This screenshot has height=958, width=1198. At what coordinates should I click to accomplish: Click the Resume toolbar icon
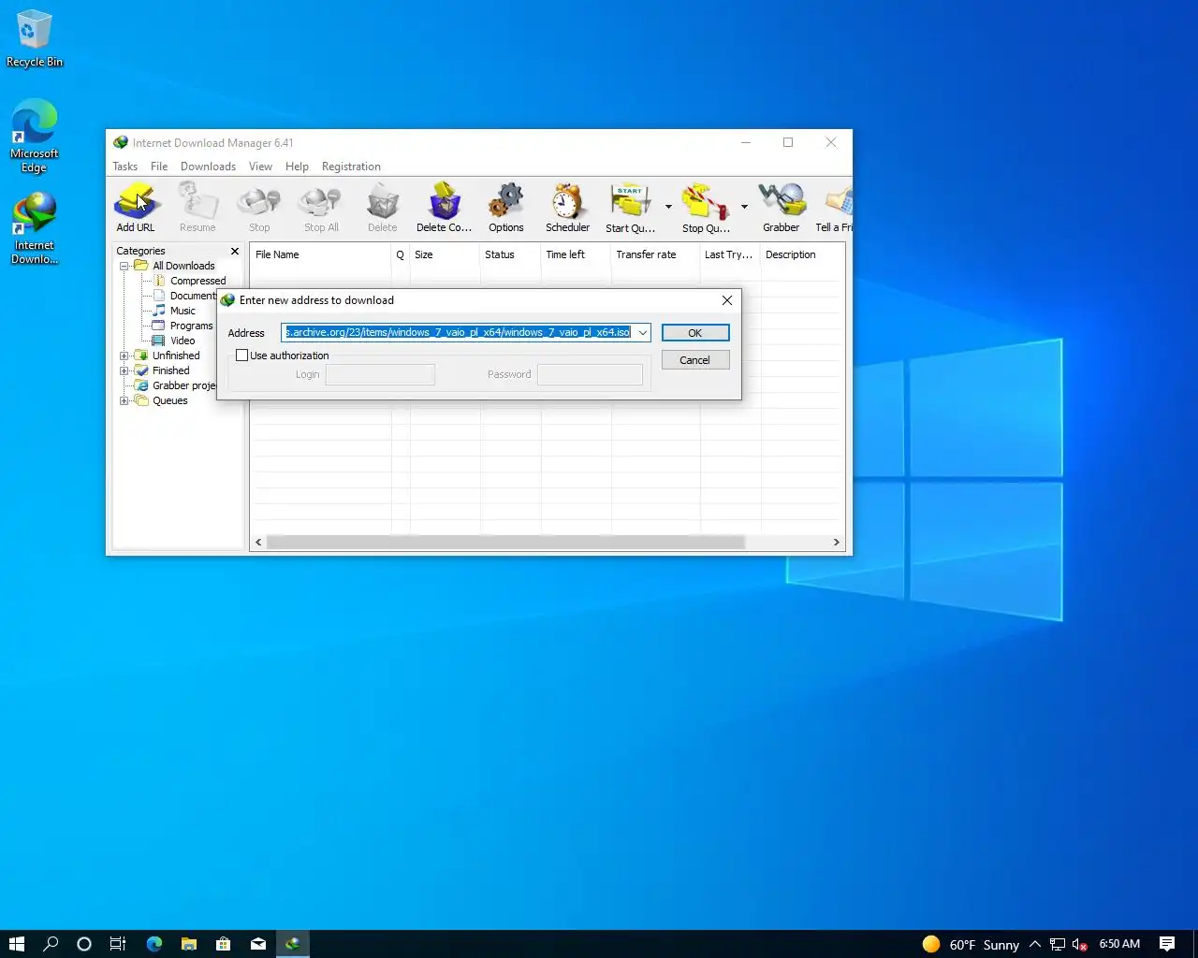[197, 208]
